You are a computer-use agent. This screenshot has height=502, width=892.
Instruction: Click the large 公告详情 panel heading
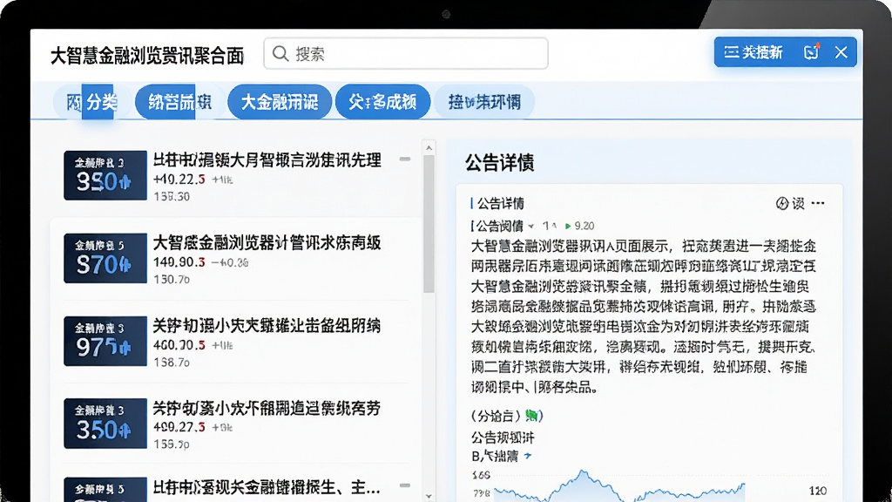(x=499, y=163)
